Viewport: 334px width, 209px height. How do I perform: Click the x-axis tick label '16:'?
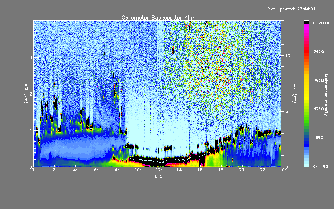pos(200,170)
